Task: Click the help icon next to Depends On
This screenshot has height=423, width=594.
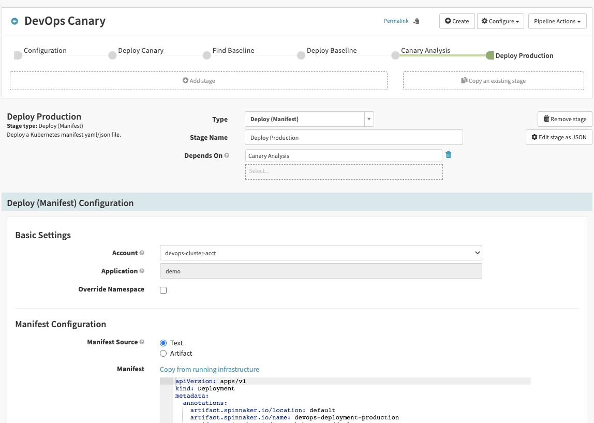Action: point(227,156)
